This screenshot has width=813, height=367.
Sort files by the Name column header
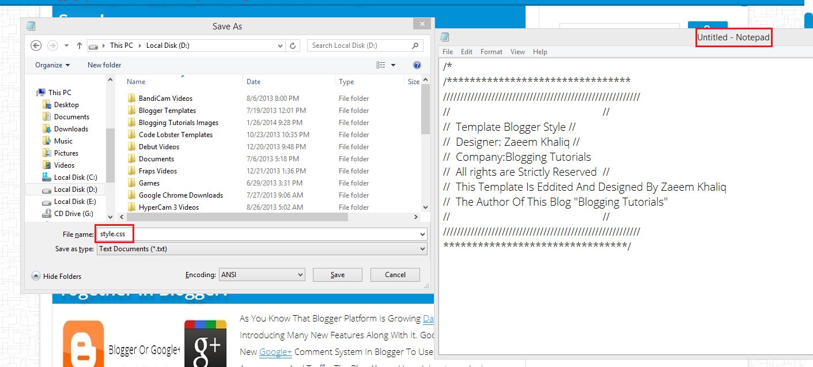(x=136, y=82)
